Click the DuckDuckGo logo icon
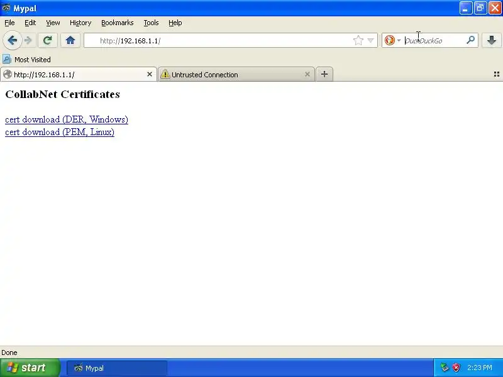503x377 pixels. tap(390, 40)
